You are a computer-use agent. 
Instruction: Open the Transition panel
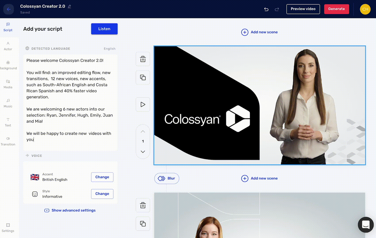click(x=8, y=141)
